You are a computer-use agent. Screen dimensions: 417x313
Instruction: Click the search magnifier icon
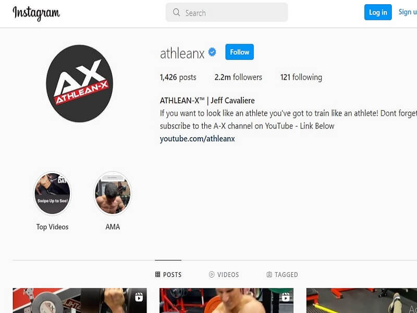click(176, 12)
